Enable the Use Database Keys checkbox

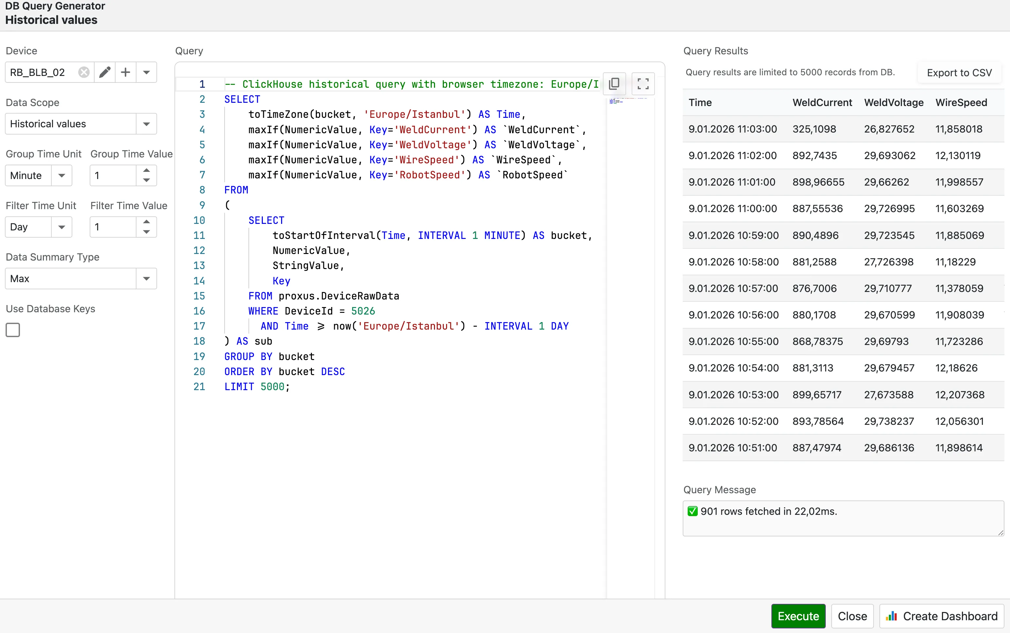(12, 330)
